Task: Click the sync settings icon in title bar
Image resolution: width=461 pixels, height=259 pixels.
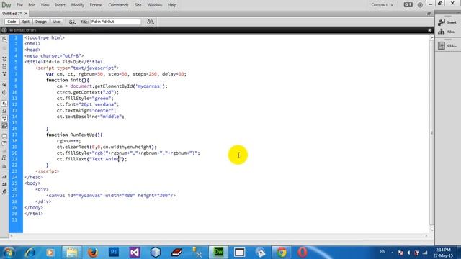Action: [x=408, y=5]
